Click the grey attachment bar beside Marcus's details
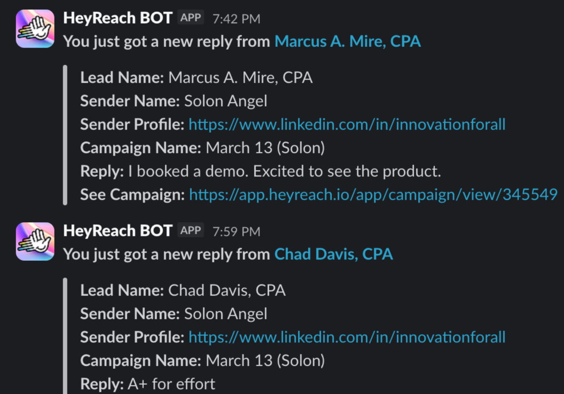 click(x=65, y=136)
